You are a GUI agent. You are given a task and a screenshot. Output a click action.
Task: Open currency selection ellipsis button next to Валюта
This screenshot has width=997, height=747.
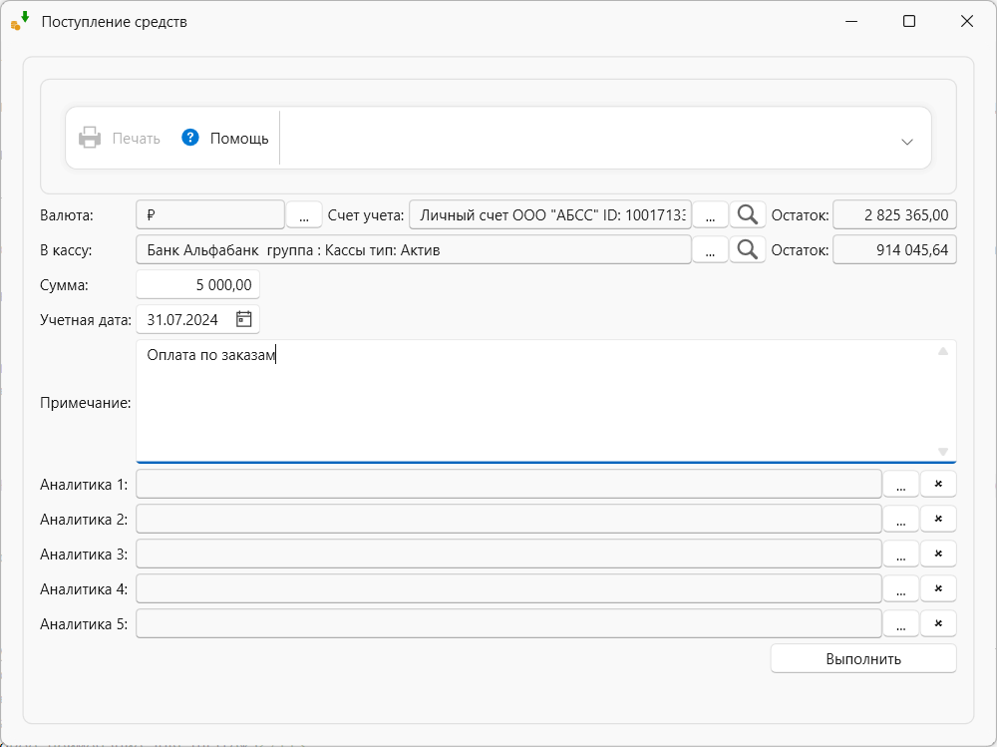click(304, 215)
